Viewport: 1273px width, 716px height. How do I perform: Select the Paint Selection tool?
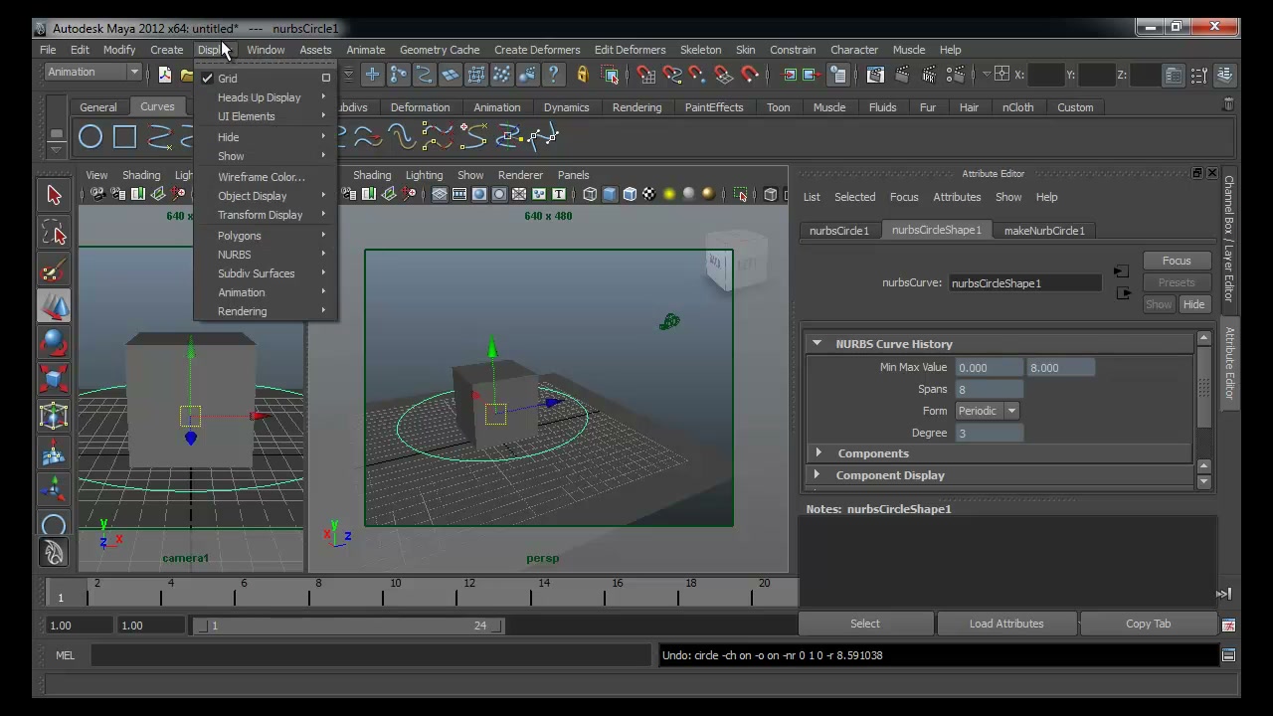(54, 269)
